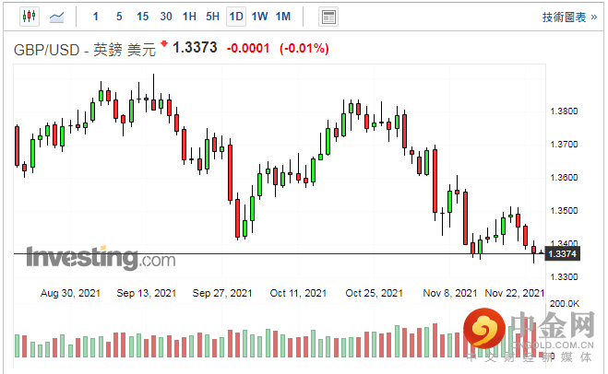Select the 5 minute timeframe
608x374 pixels.
119,17
